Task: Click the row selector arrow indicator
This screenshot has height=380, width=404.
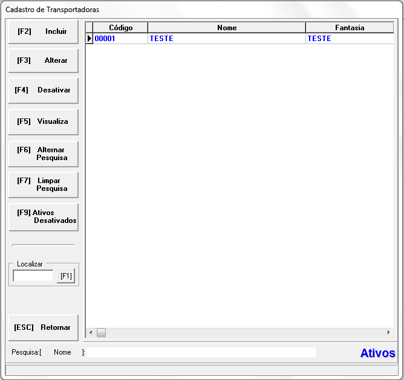Action: coord(90,39)
